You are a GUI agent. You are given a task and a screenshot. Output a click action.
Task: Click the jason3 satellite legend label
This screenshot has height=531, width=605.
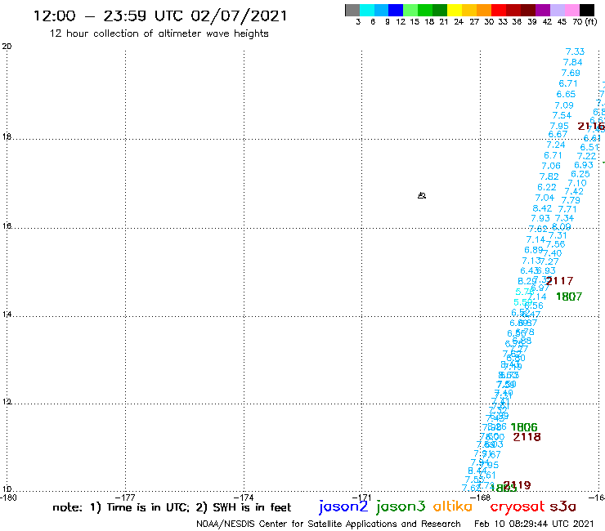401,506
